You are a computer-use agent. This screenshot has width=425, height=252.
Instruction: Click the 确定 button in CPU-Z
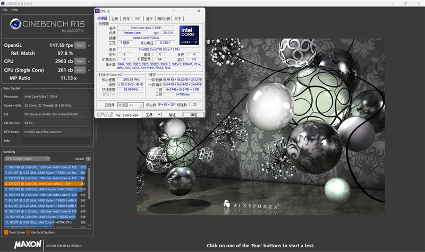pos(193,115)
